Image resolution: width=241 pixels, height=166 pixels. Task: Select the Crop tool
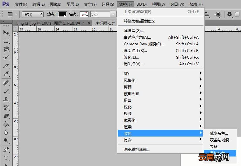(6, 66)
